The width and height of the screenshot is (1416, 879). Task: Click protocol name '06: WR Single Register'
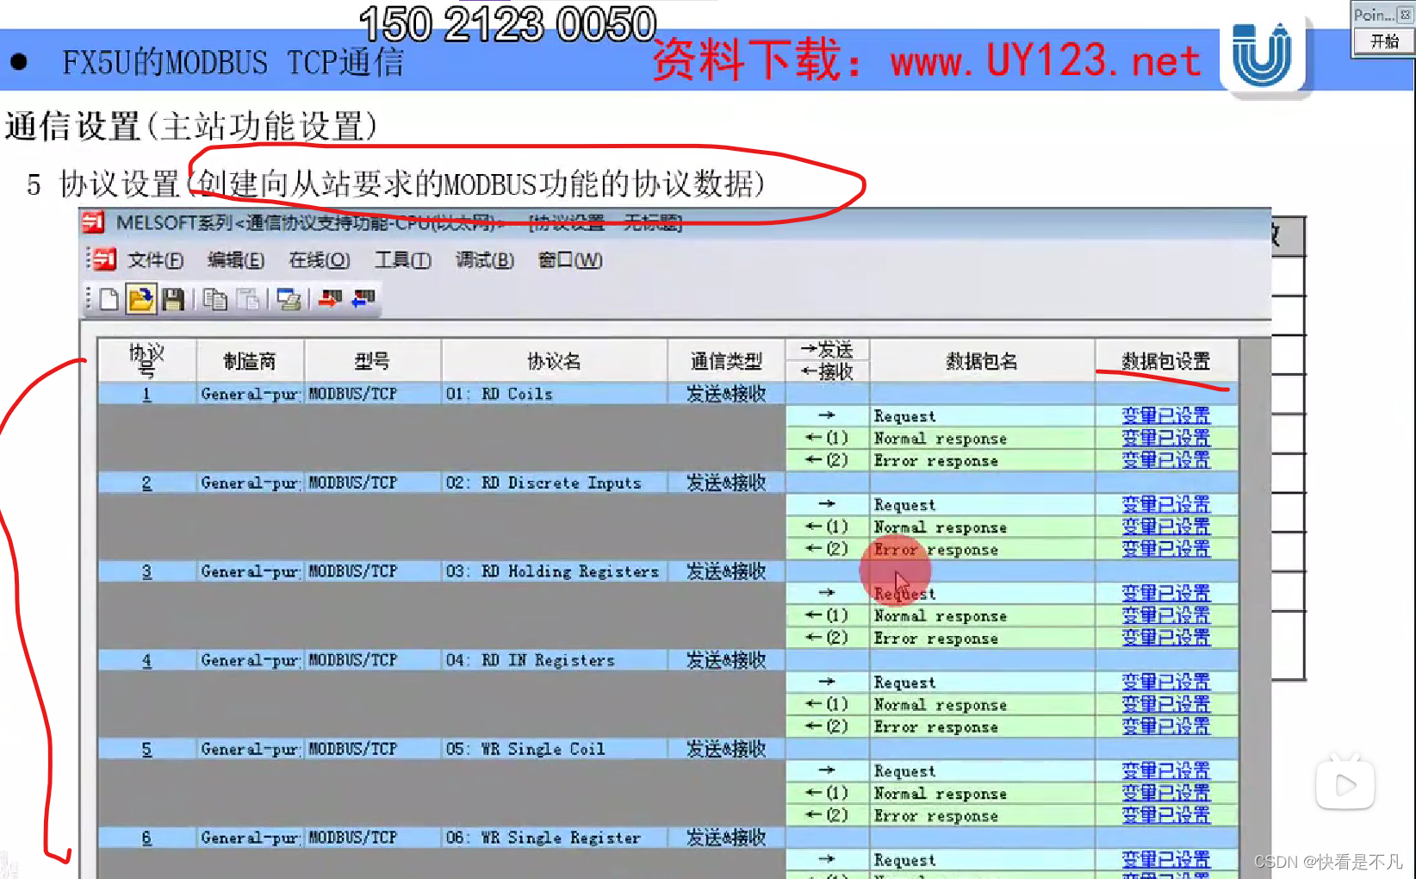(x=543, y=838)
